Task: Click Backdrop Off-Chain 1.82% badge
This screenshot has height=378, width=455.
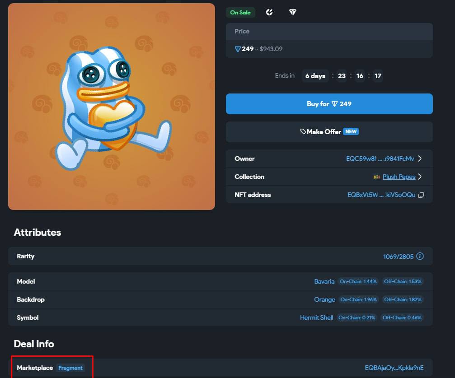Action: click(x=403, y=299)
